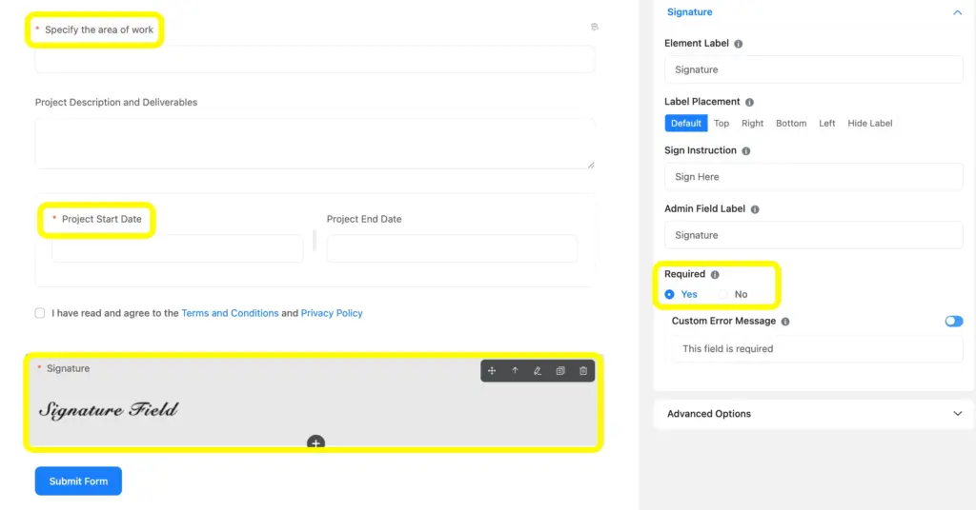This screenshot has width=976, height=510.
Task: Click the Specify the area of work input
Action: tap(315, 60)
